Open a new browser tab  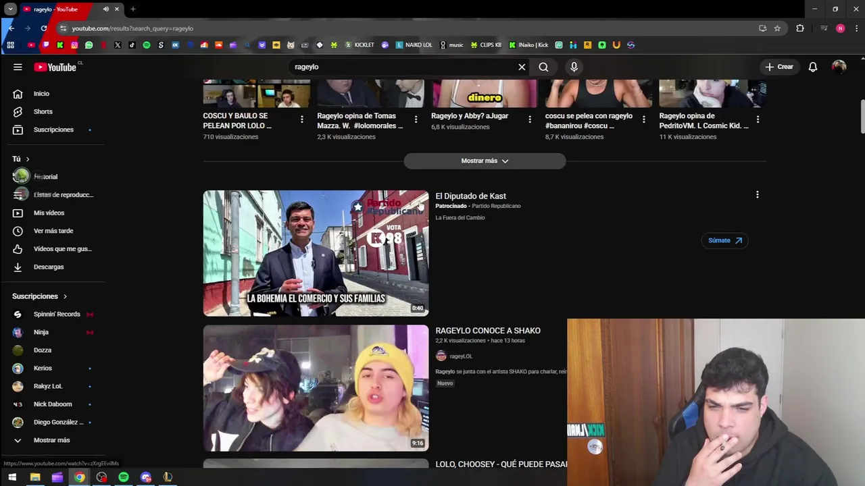pyautogui.click(x=133, y=9)
